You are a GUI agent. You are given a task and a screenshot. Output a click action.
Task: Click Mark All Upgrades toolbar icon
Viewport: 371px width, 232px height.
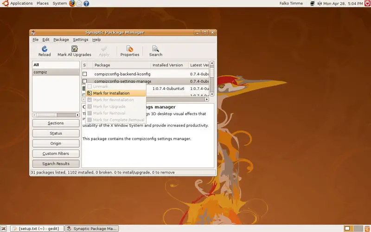point(74,49)
